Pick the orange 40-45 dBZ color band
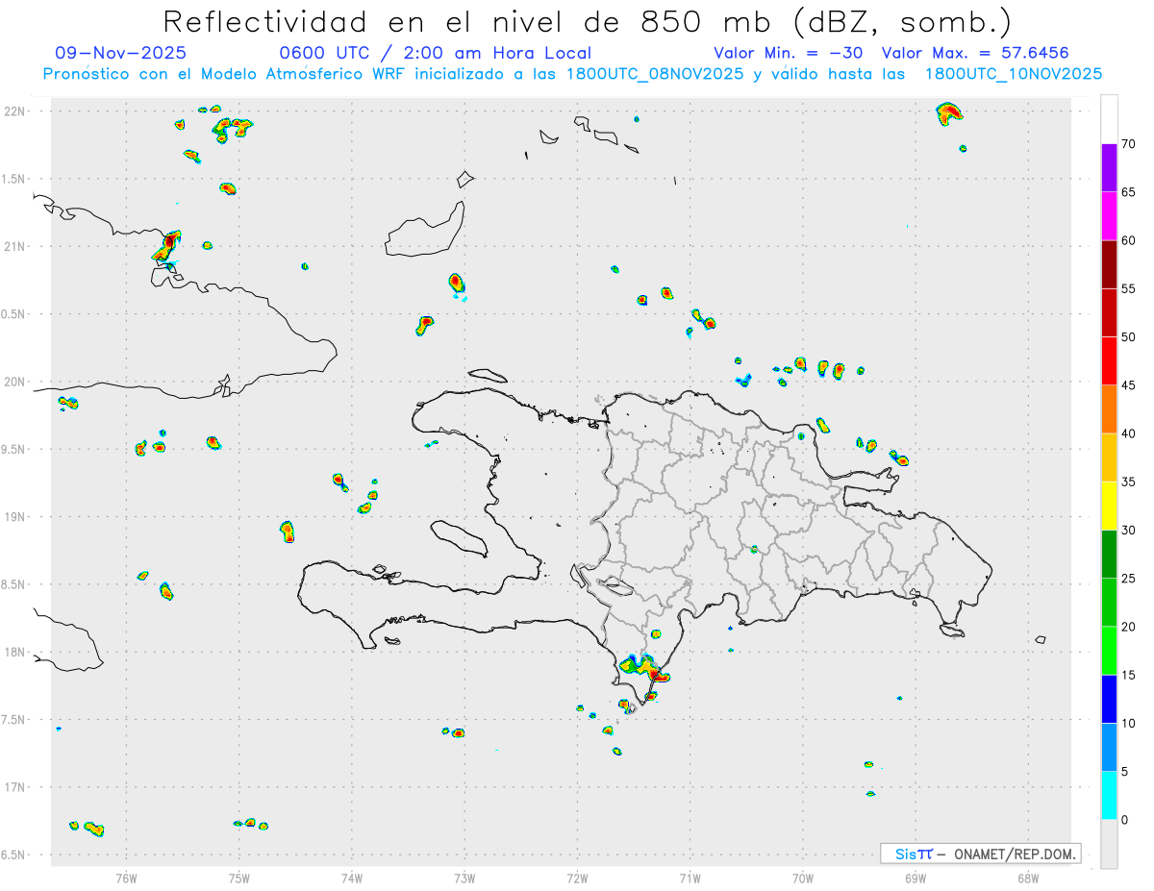This screenshot has height=891, width=1154. pos(1109,409)
